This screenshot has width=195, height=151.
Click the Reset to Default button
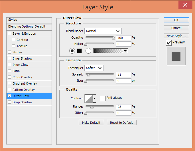(121, 123)
